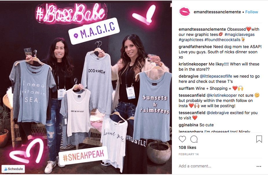Open comments via speech bubble icon
Image resolution: width=268 pixels, height=175 pixels.
[194, 139]
